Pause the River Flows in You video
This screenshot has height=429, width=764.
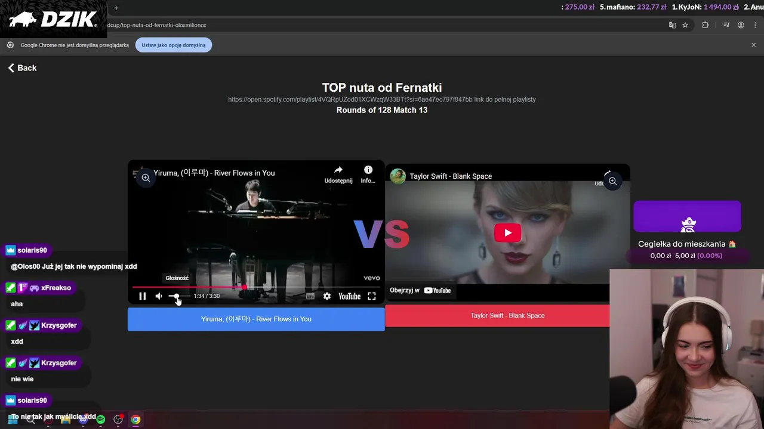pyautogui.click(x=142, y=296)
